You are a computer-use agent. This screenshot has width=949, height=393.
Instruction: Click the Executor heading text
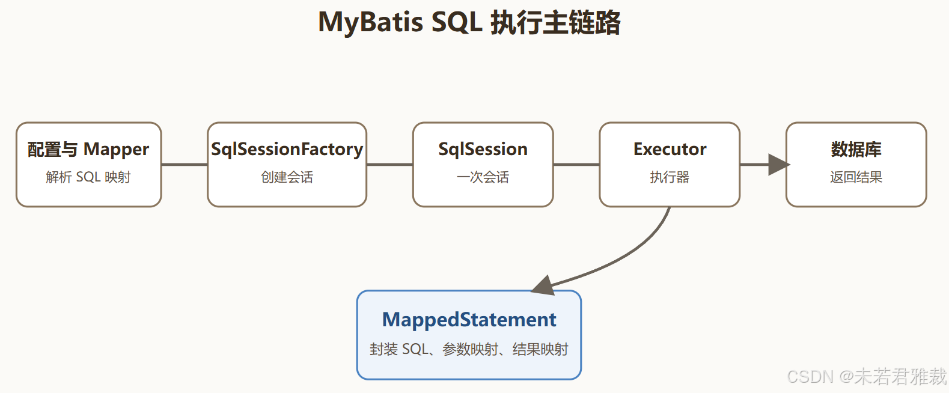coord(670,149)
